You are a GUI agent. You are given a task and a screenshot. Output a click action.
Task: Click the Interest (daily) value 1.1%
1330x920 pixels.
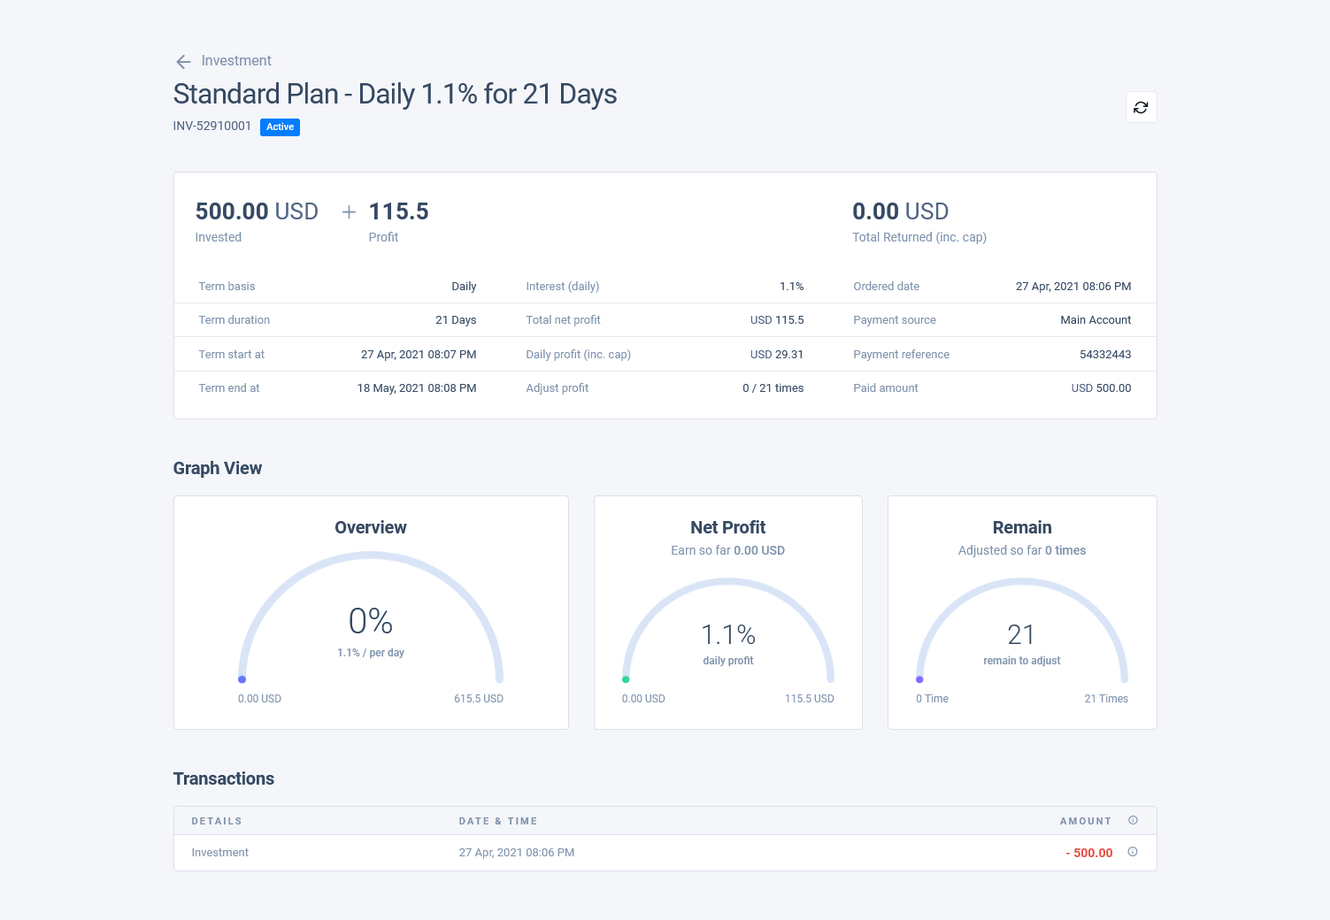(x=791, y=287)
